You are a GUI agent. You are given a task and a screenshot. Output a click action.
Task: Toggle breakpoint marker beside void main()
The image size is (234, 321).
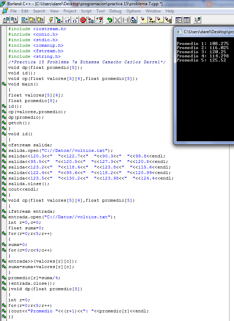click(x=4, y=84)
